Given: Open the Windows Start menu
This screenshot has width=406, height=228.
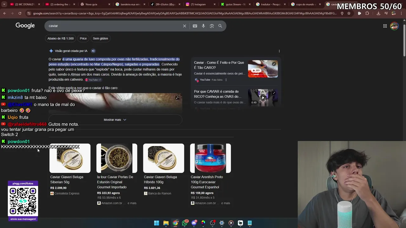Looking at the screenshot, I should [x=156, y=223].
